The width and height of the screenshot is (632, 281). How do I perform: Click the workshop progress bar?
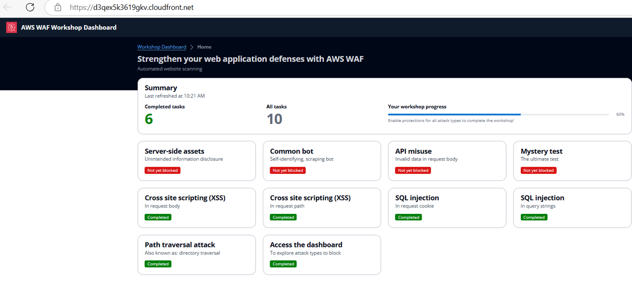(x=498, y=114)
